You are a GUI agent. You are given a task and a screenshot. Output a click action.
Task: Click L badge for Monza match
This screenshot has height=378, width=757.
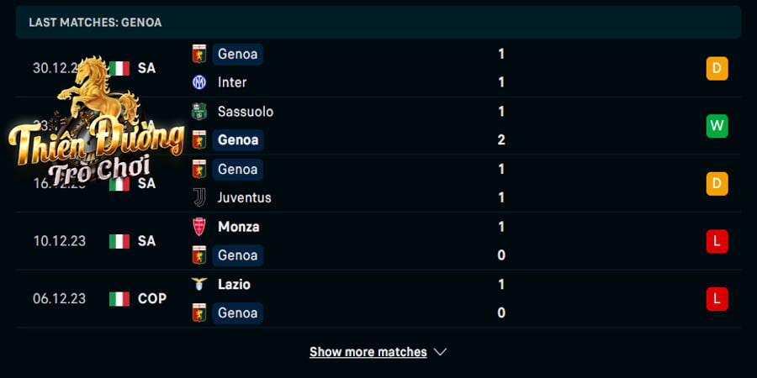click(717, 241)
